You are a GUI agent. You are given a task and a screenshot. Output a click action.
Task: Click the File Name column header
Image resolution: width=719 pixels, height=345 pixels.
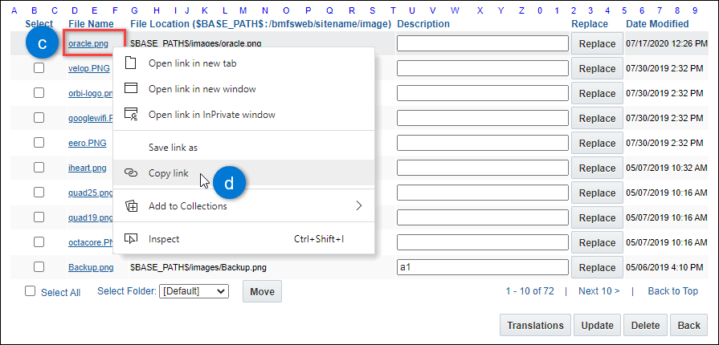tap(92, 23)
